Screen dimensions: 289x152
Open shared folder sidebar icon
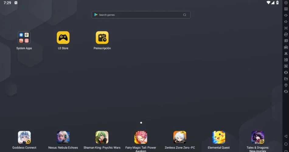point(286,79)
